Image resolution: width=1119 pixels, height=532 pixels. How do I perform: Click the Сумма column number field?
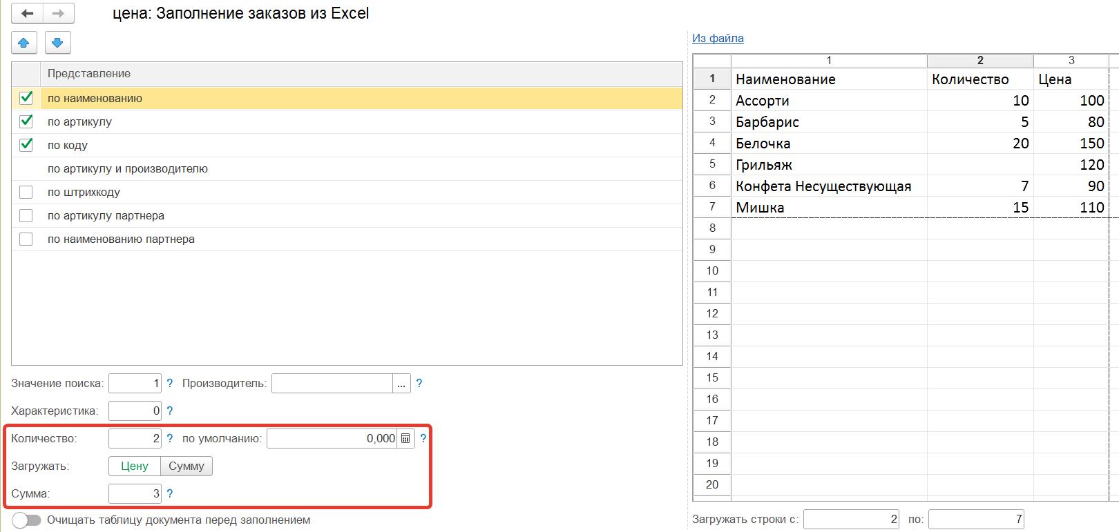point(135,494)
